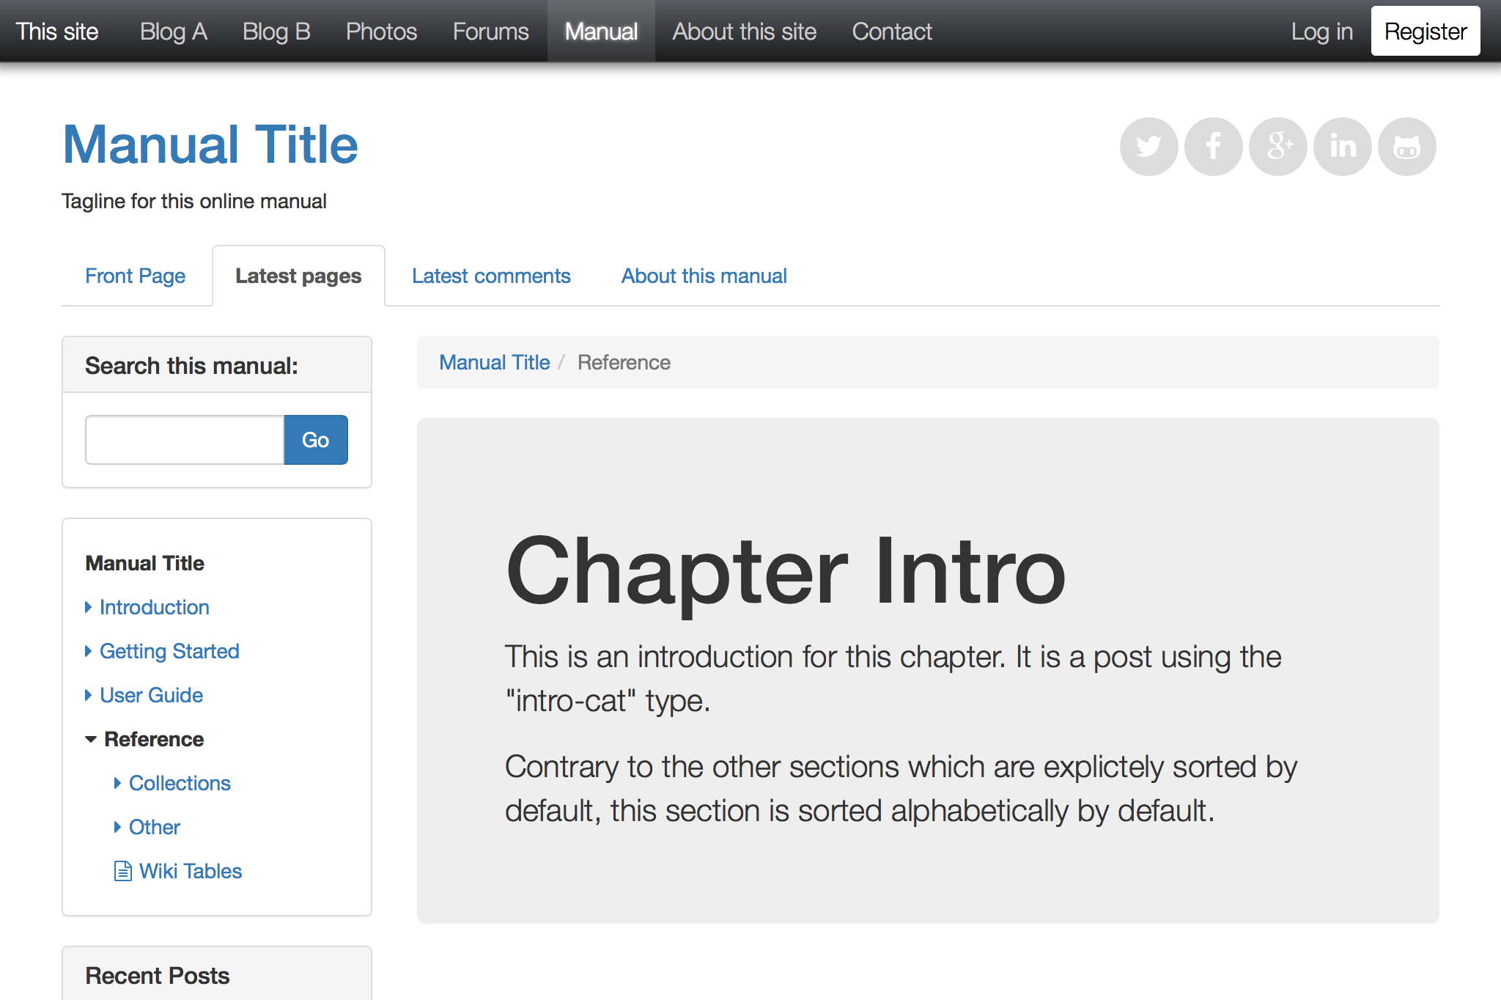Expand the User Guide chapter arrow

(89, 695)
